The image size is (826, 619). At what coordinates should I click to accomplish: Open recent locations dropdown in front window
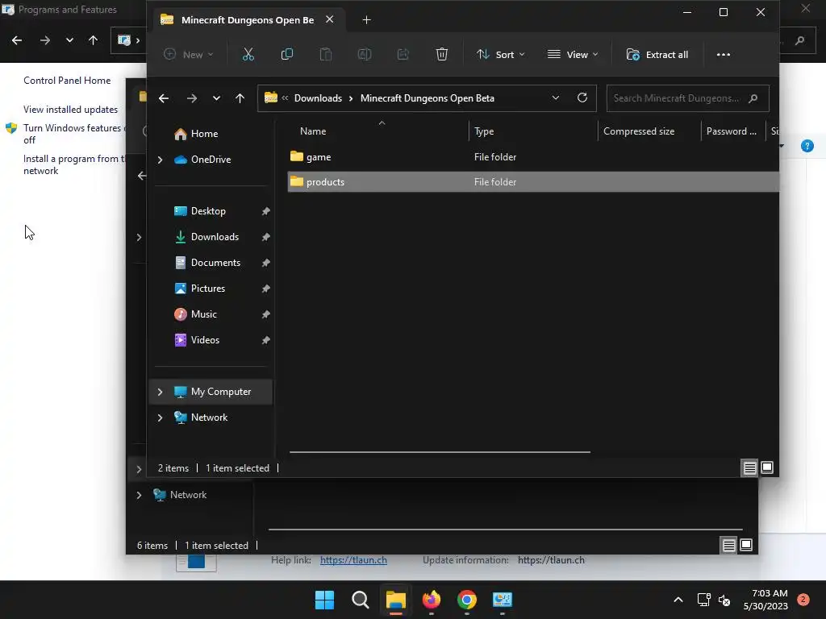coord(216,98)
